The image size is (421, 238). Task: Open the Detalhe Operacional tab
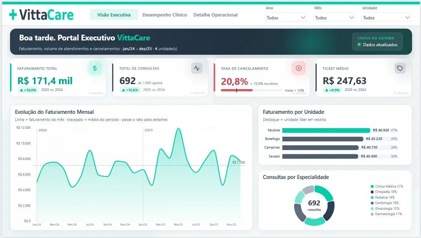point(216,15)
